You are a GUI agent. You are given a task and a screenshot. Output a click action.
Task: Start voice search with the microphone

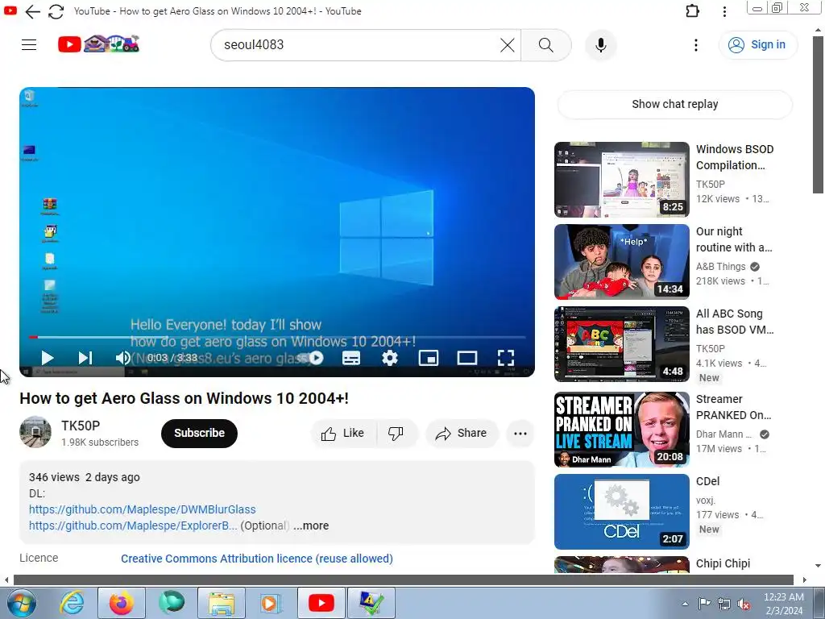(601, 45)
